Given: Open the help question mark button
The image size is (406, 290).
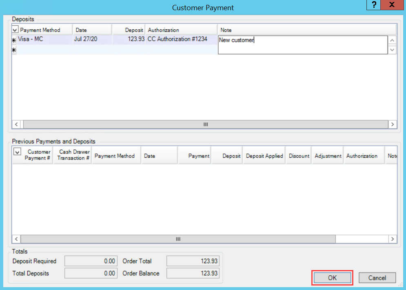Looking at the screenshot, I should pos(374,4).
